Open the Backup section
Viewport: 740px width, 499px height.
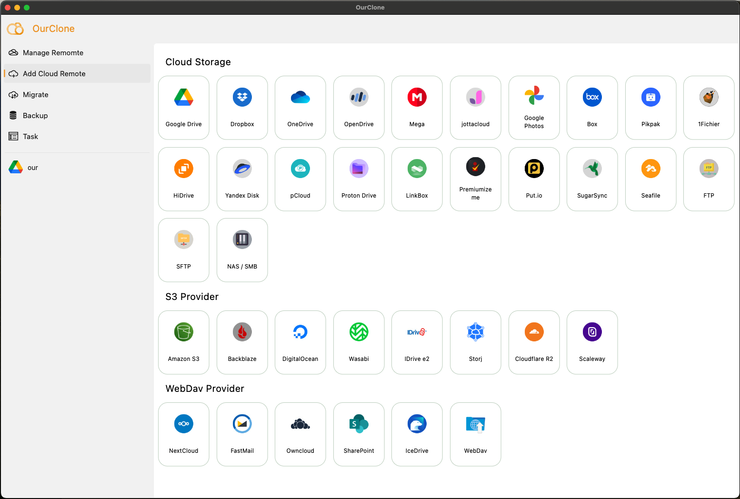click(77, 115)
